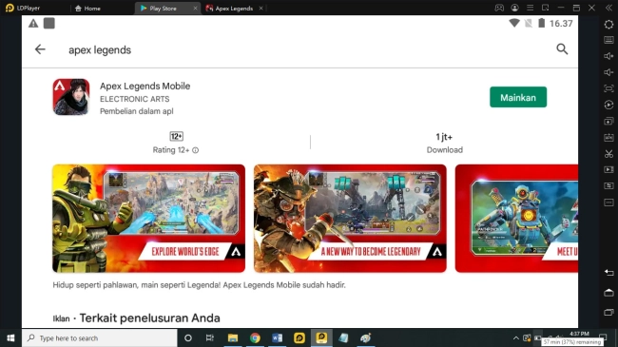
Task: Go back with the arrow beside the search text
Action: (40, 49)
